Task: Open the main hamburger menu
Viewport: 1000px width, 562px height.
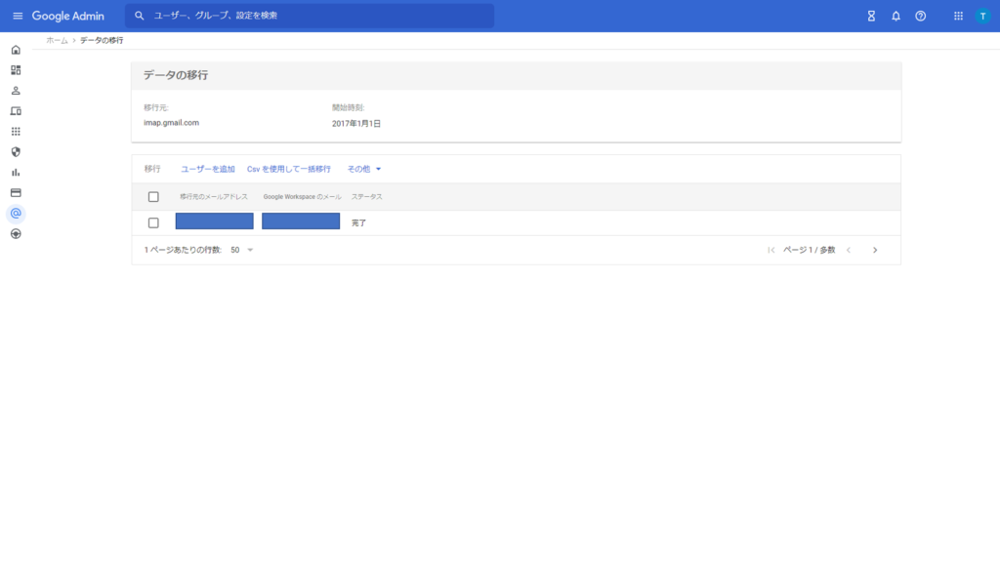Action: (x=18, y=16)
